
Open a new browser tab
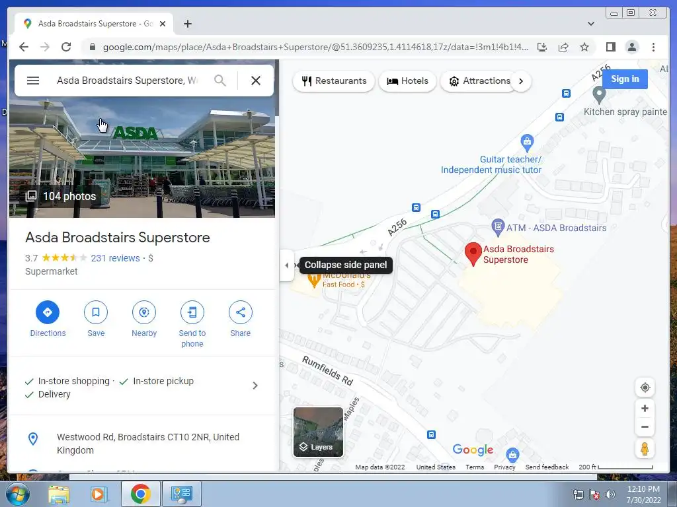point(187,24)
